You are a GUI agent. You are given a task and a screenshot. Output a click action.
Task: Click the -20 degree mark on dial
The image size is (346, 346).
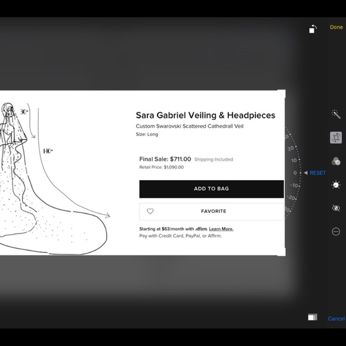[x=291, y=197]
